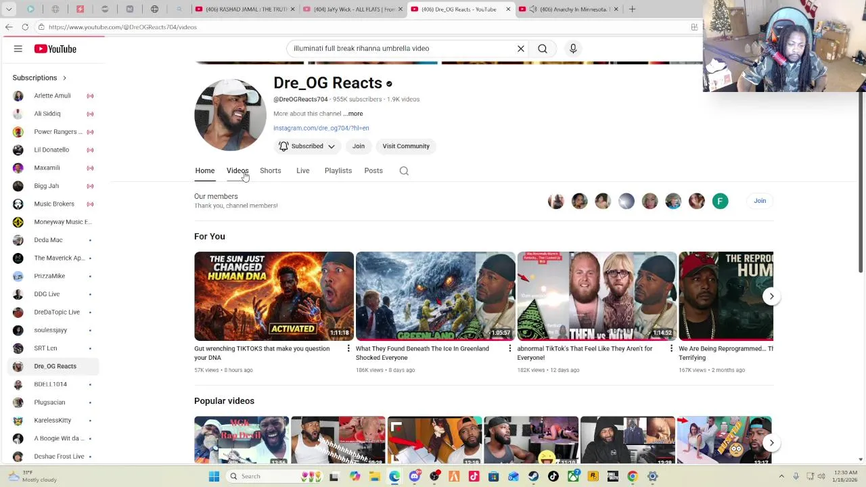
Task: Open File Explorer from taskbar
Action: point(375,476)
